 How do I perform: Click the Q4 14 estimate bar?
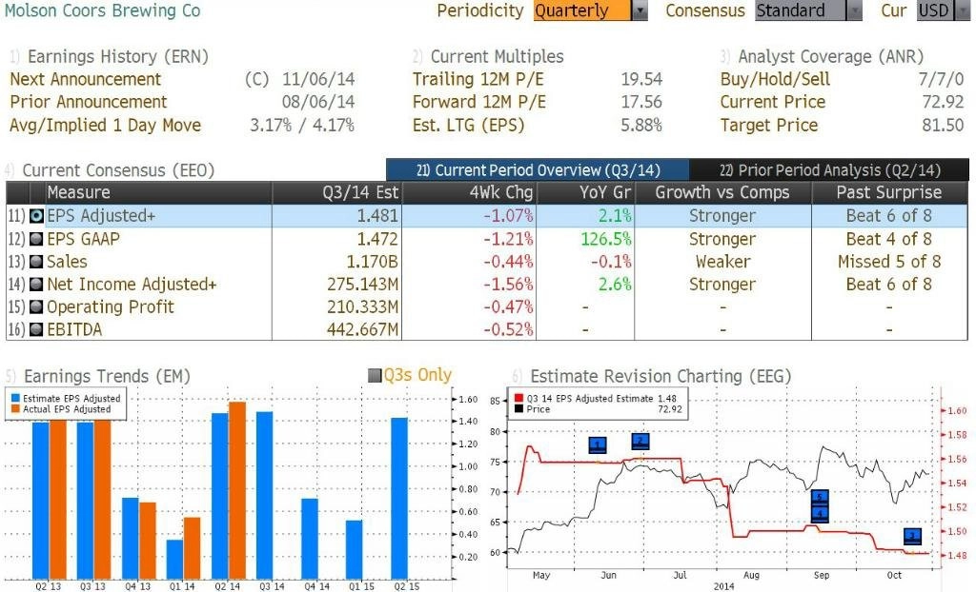(310, 539)
